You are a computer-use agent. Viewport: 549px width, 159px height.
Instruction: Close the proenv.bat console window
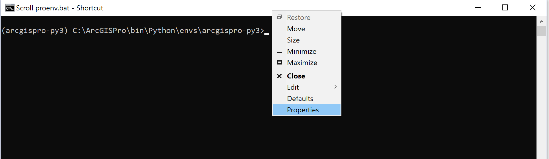[533, 8]
